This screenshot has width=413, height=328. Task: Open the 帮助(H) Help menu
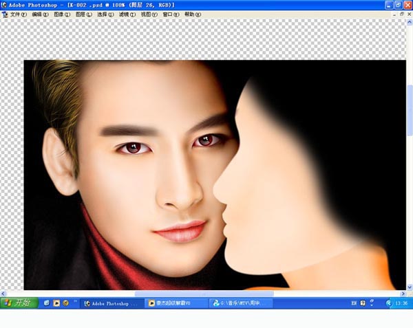point(193,14)
